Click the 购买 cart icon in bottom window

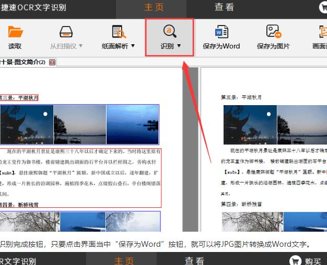296,261
